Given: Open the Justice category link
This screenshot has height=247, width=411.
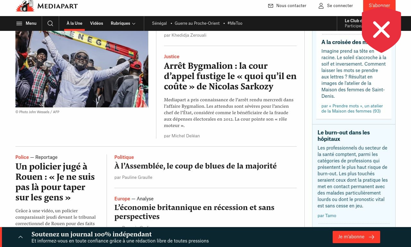Looking at the screenshot, I should (171, 57).
